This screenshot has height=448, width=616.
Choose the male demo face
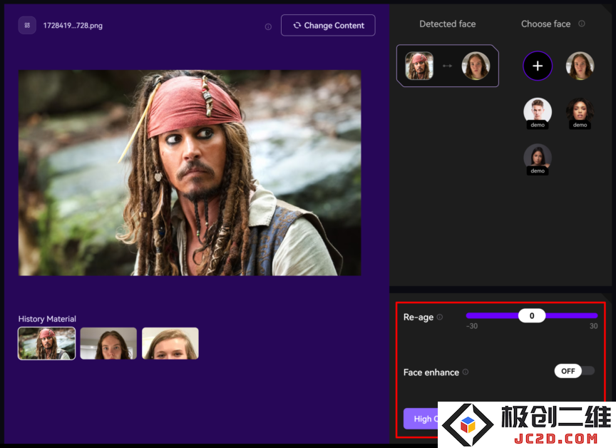(538, 112)
